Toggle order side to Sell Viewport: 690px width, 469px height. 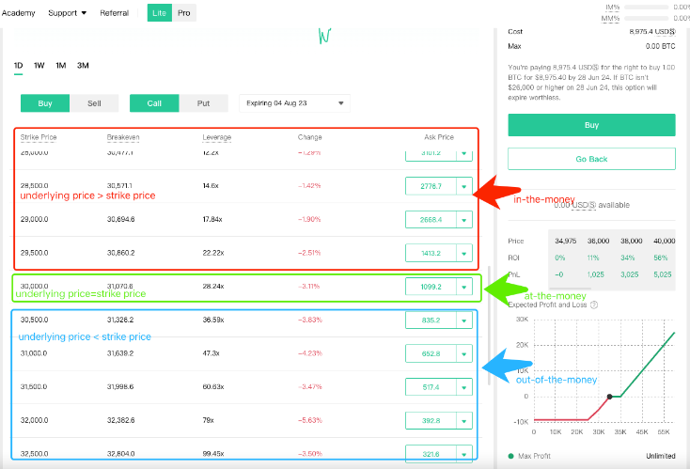click(x=94, y=103)
